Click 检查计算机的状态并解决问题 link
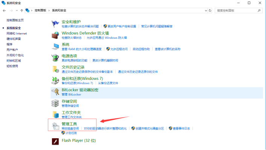 [x=80, y=26]
